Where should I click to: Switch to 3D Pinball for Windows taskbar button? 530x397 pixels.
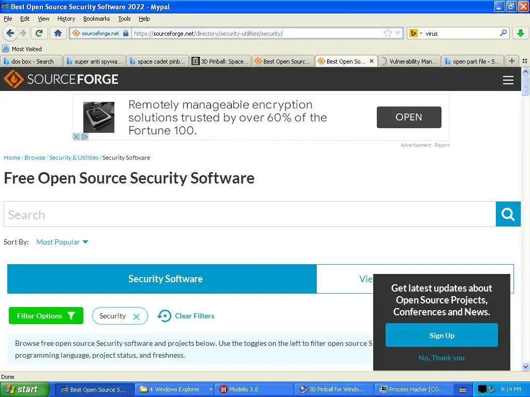click(334, 389)
